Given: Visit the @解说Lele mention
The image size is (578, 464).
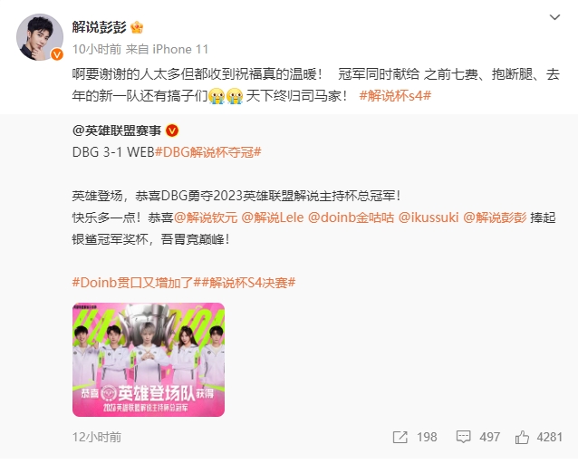Looking at the screenshot, I should [273, 217].
